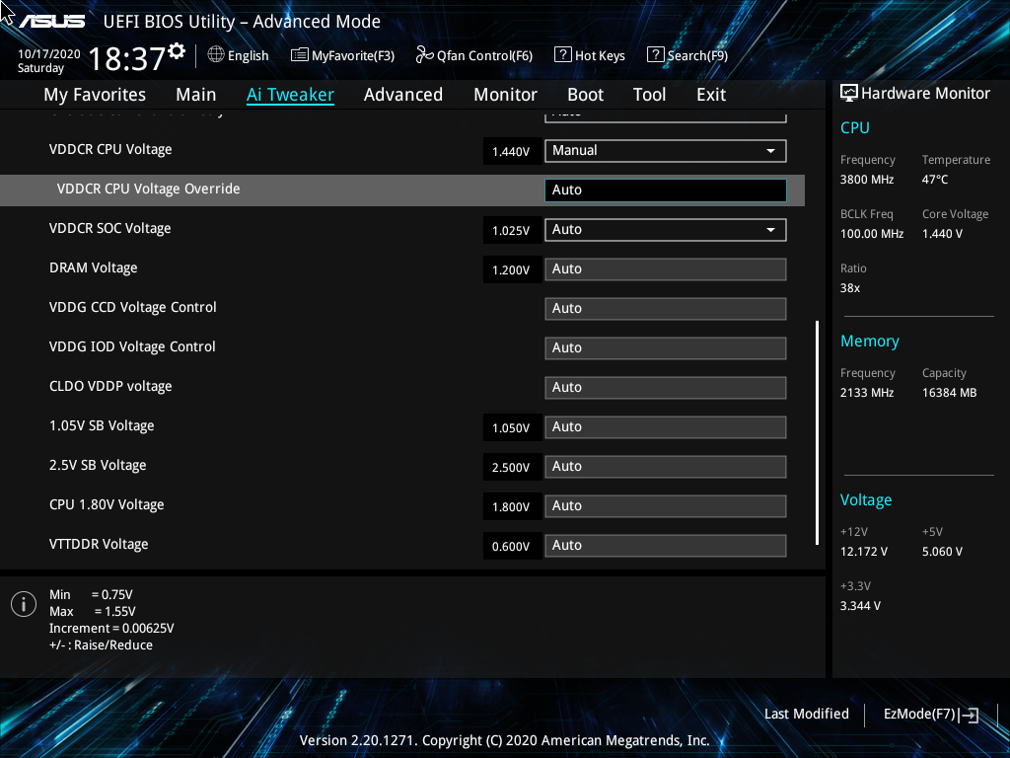The height and width of the screenshot is (758, 1010).
Task: Click the gear icon next to the clock
Action: click(x=177, y=51)
